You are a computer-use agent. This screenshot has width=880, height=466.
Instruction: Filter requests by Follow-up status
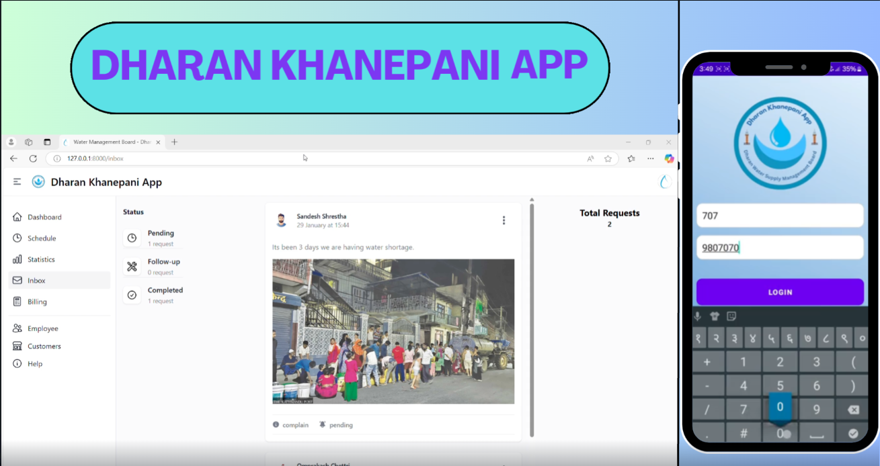tap(163, 267)
